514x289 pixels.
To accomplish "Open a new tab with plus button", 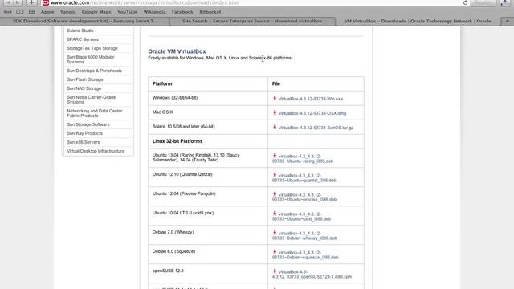I will (508, 21).
